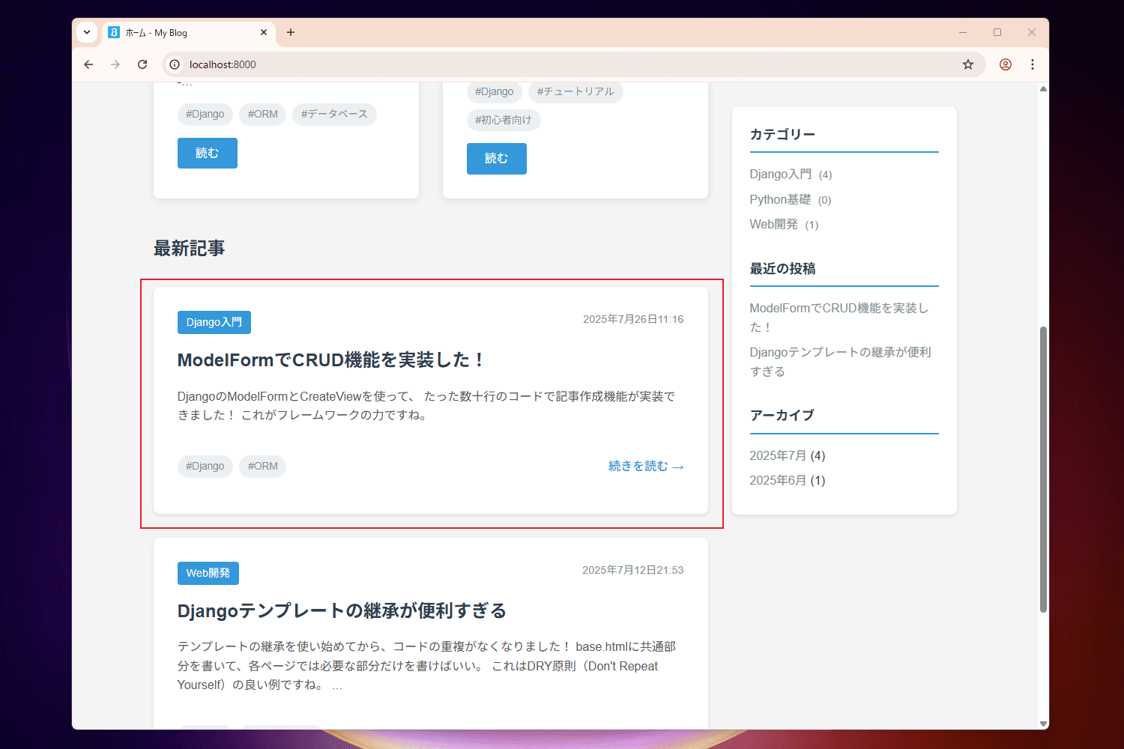View site information icon in address bar
Viewport: 1124px width, 749px height.
tap(175, 64)
